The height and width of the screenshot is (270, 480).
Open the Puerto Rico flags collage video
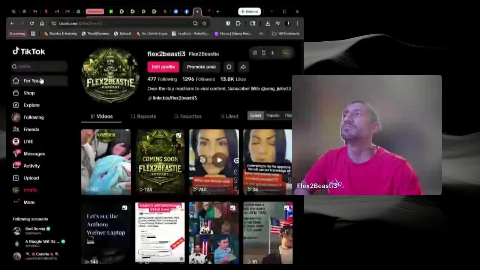(214, 233)
